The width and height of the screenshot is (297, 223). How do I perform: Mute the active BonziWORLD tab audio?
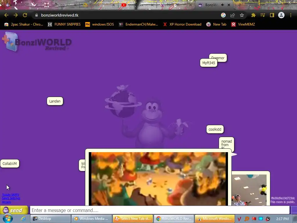[222, 5]
